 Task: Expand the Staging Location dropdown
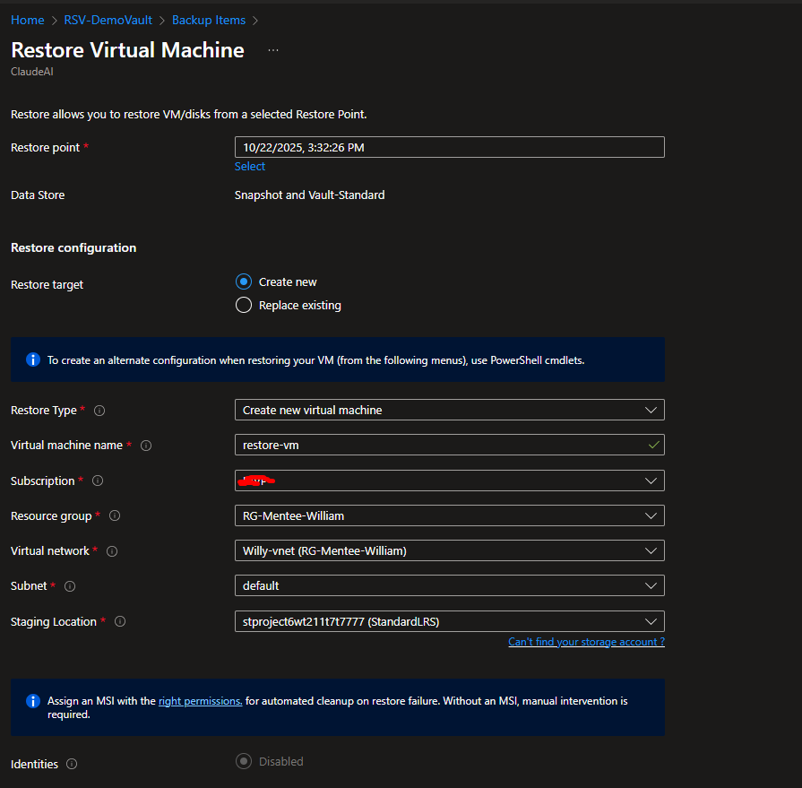(x=449, y=621)
